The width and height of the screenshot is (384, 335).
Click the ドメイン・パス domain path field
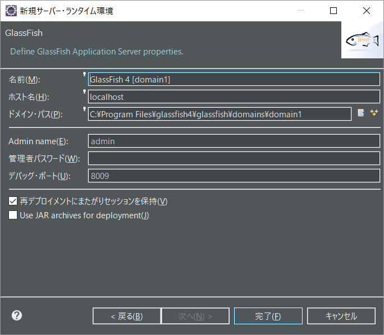(220, 114)
